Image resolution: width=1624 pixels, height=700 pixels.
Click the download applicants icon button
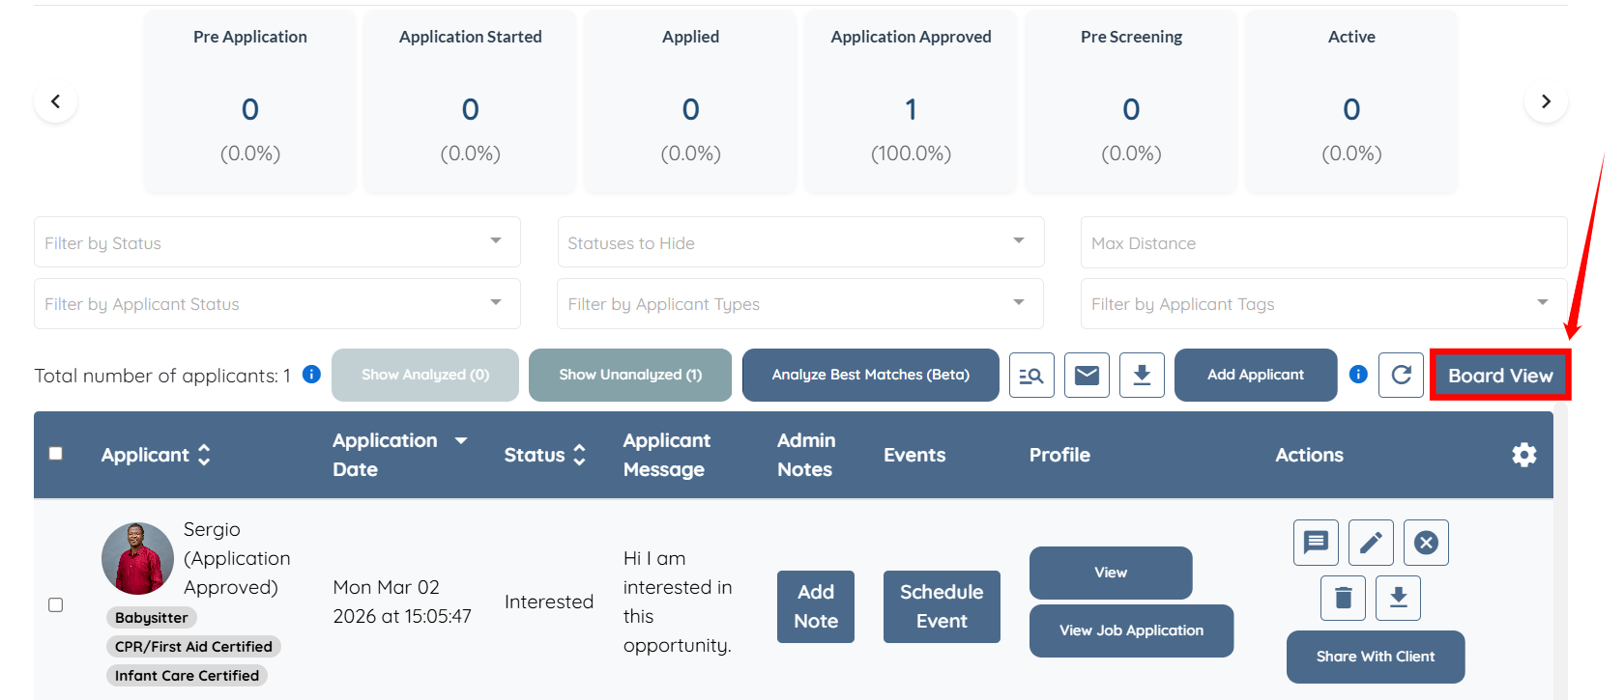pos(1142,376)
